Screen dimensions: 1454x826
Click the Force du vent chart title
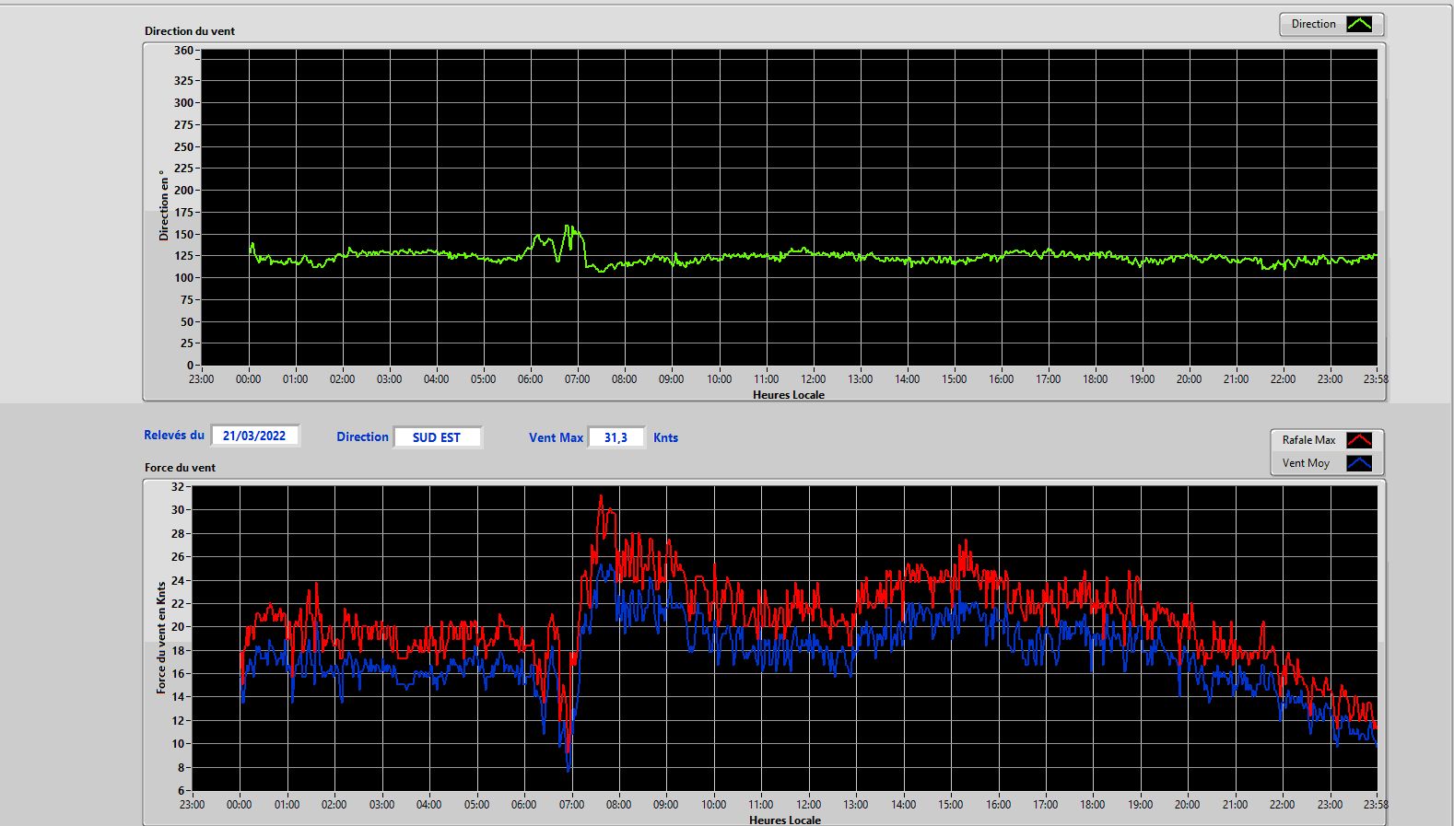tap(180, 468)
